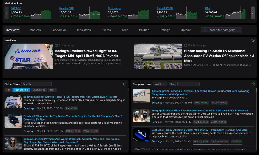Go to the Events tab
Image resolution: width=259 pixels, height=155 pixels.
click(x=106, y=30)
